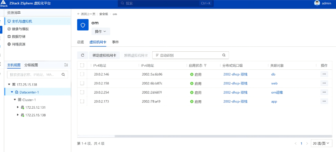Click the refresh icon in the NIC toolbar
The width and height of the screenshot is (336, 152).
tap(82, 55)
